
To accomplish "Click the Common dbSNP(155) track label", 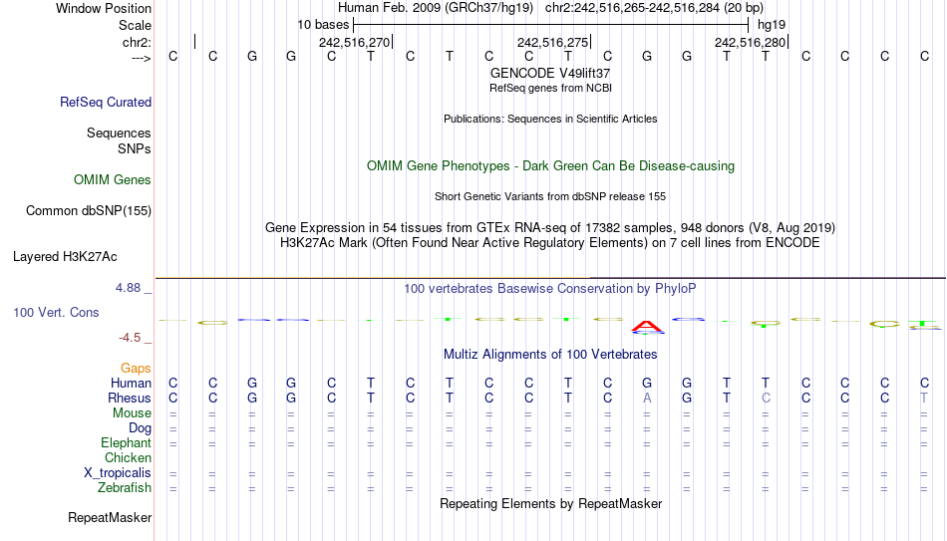I will 89,211.
